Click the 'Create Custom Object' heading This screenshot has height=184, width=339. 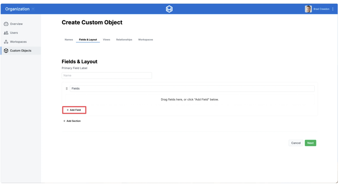tap(92, 22)
